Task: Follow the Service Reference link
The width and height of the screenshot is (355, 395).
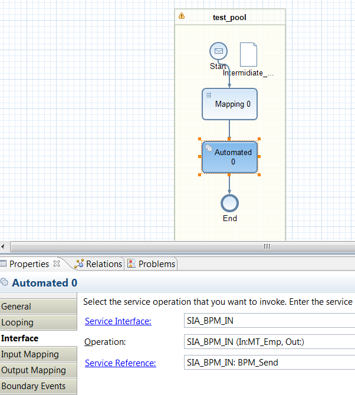Action: pos(120,363)
